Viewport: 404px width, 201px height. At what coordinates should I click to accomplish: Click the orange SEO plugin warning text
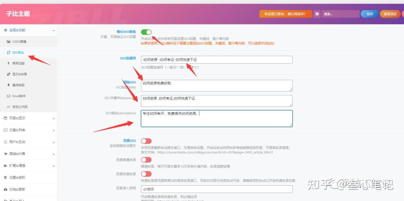tap(208, 43)
